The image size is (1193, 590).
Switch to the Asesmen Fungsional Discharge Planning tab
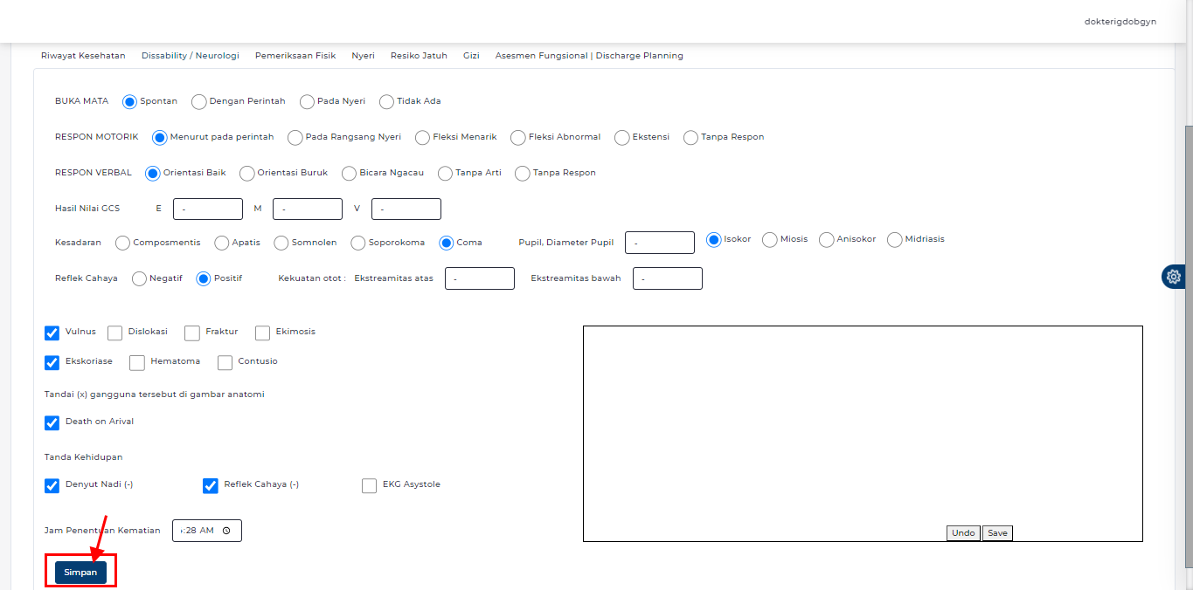589,55
